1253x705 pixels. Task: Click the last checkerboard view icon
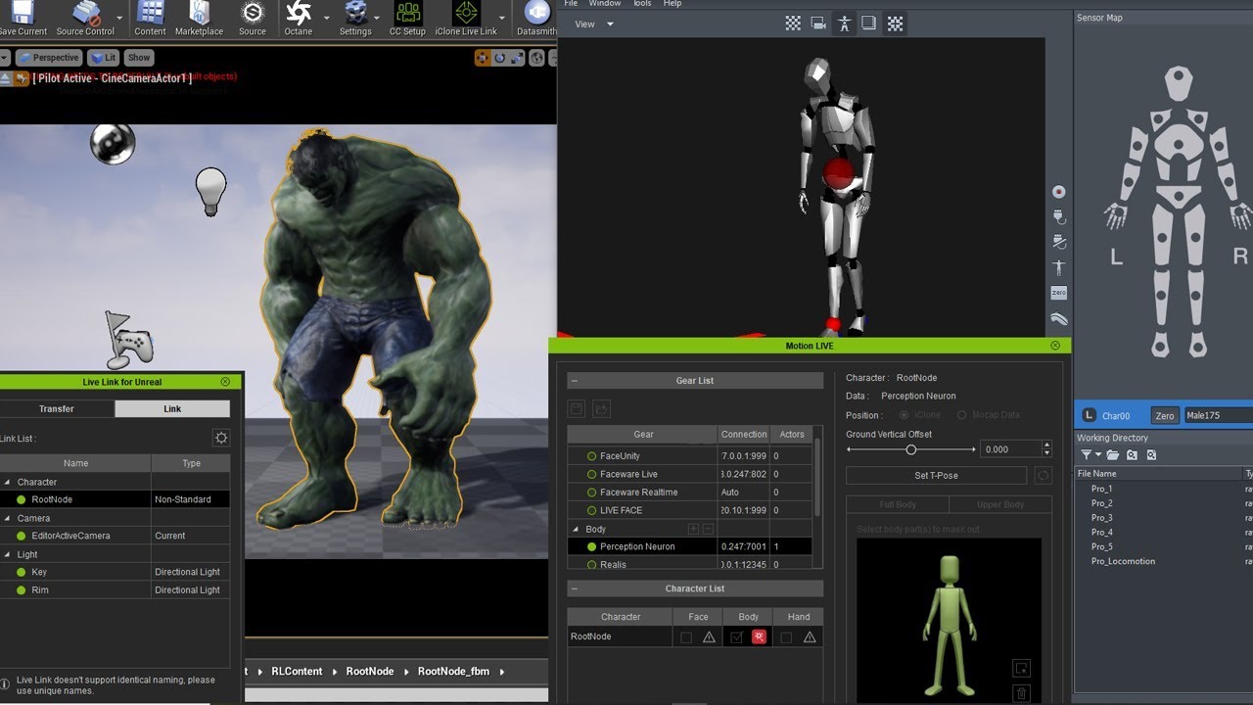point(895,24)
